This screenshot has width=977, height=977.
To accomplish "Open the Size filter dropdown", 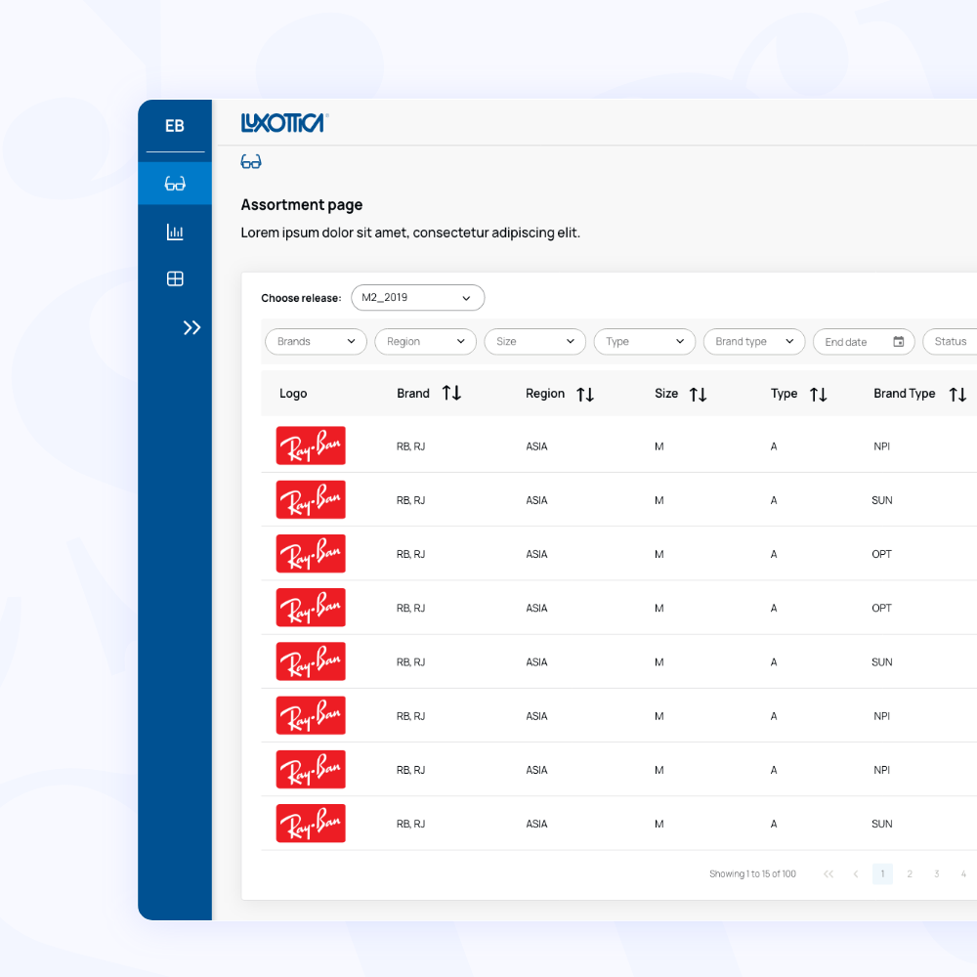I will [x=535, y=341].
